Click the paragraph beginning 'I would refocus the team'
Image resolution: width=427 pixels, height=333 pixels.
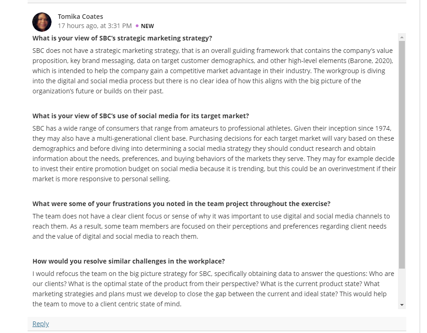point(213,289)
